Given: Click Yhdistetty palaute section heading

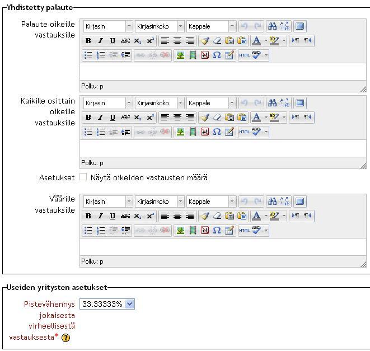Looking at the screenshot, I should (40, 7).
